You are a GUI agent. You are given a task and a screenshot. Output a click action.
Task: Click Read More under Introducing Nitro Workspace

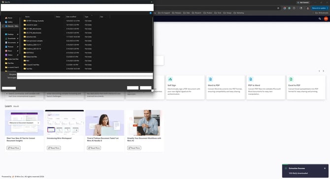[x=54, y=148]
